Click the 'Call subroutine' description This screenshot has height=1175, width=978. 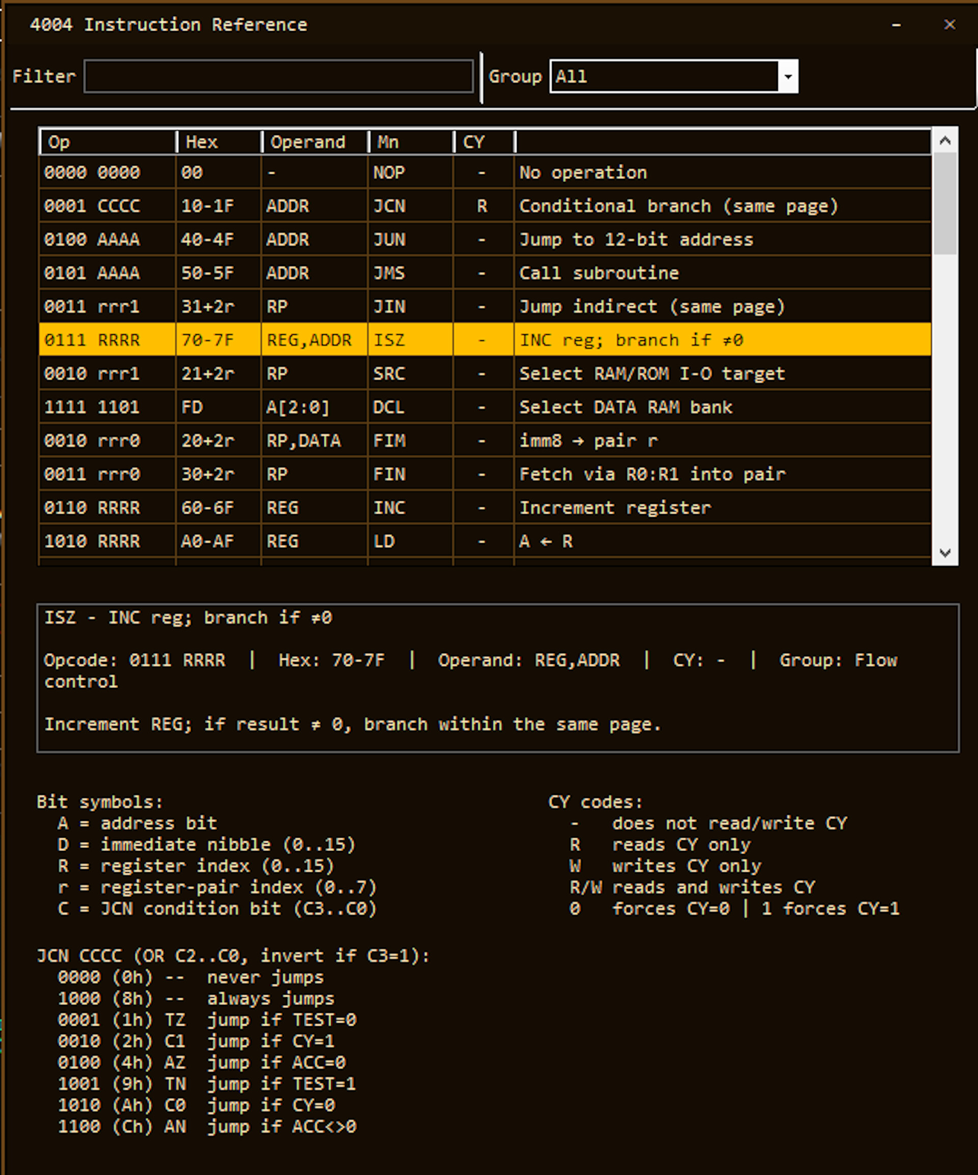point(722,273)
